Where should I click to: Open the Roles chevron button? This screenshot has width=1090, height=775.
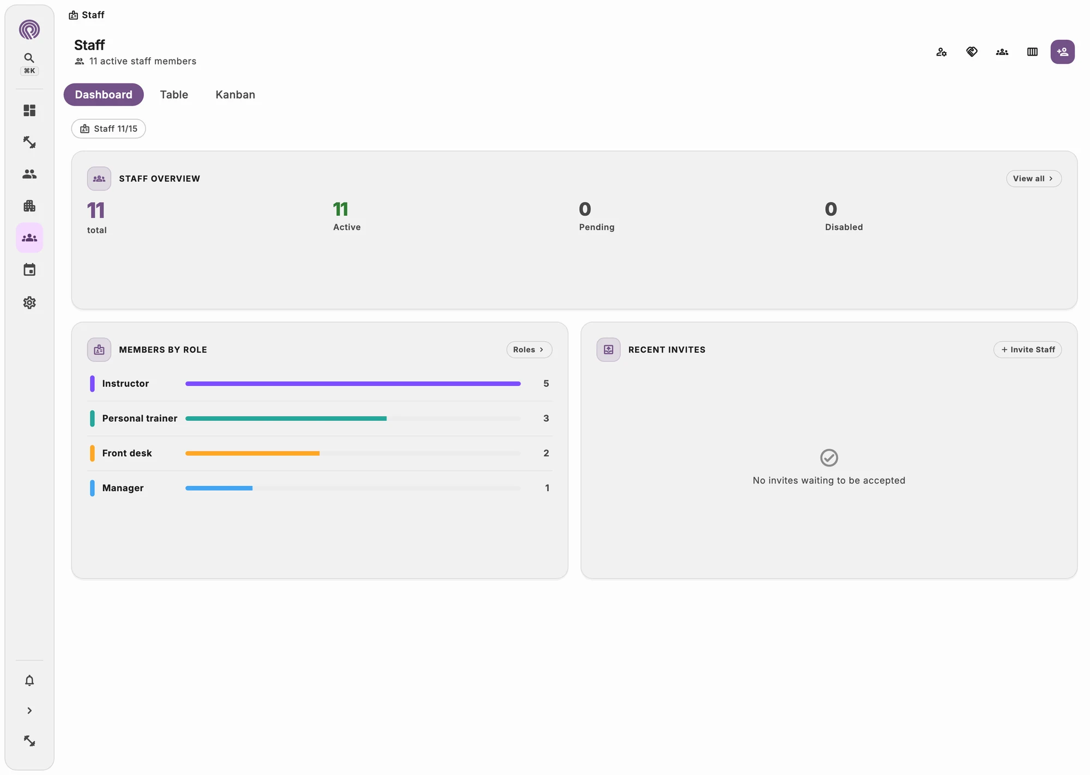pyautogui.click(x=529, y=349)
